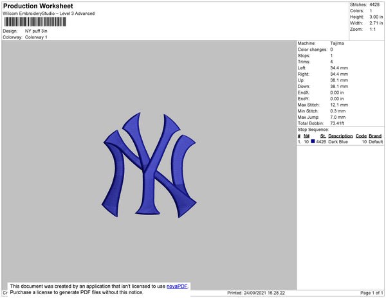This screenshot has height=298, width=386.
Task: Click the 'Default' brand cell
Action: pos(376,142)
